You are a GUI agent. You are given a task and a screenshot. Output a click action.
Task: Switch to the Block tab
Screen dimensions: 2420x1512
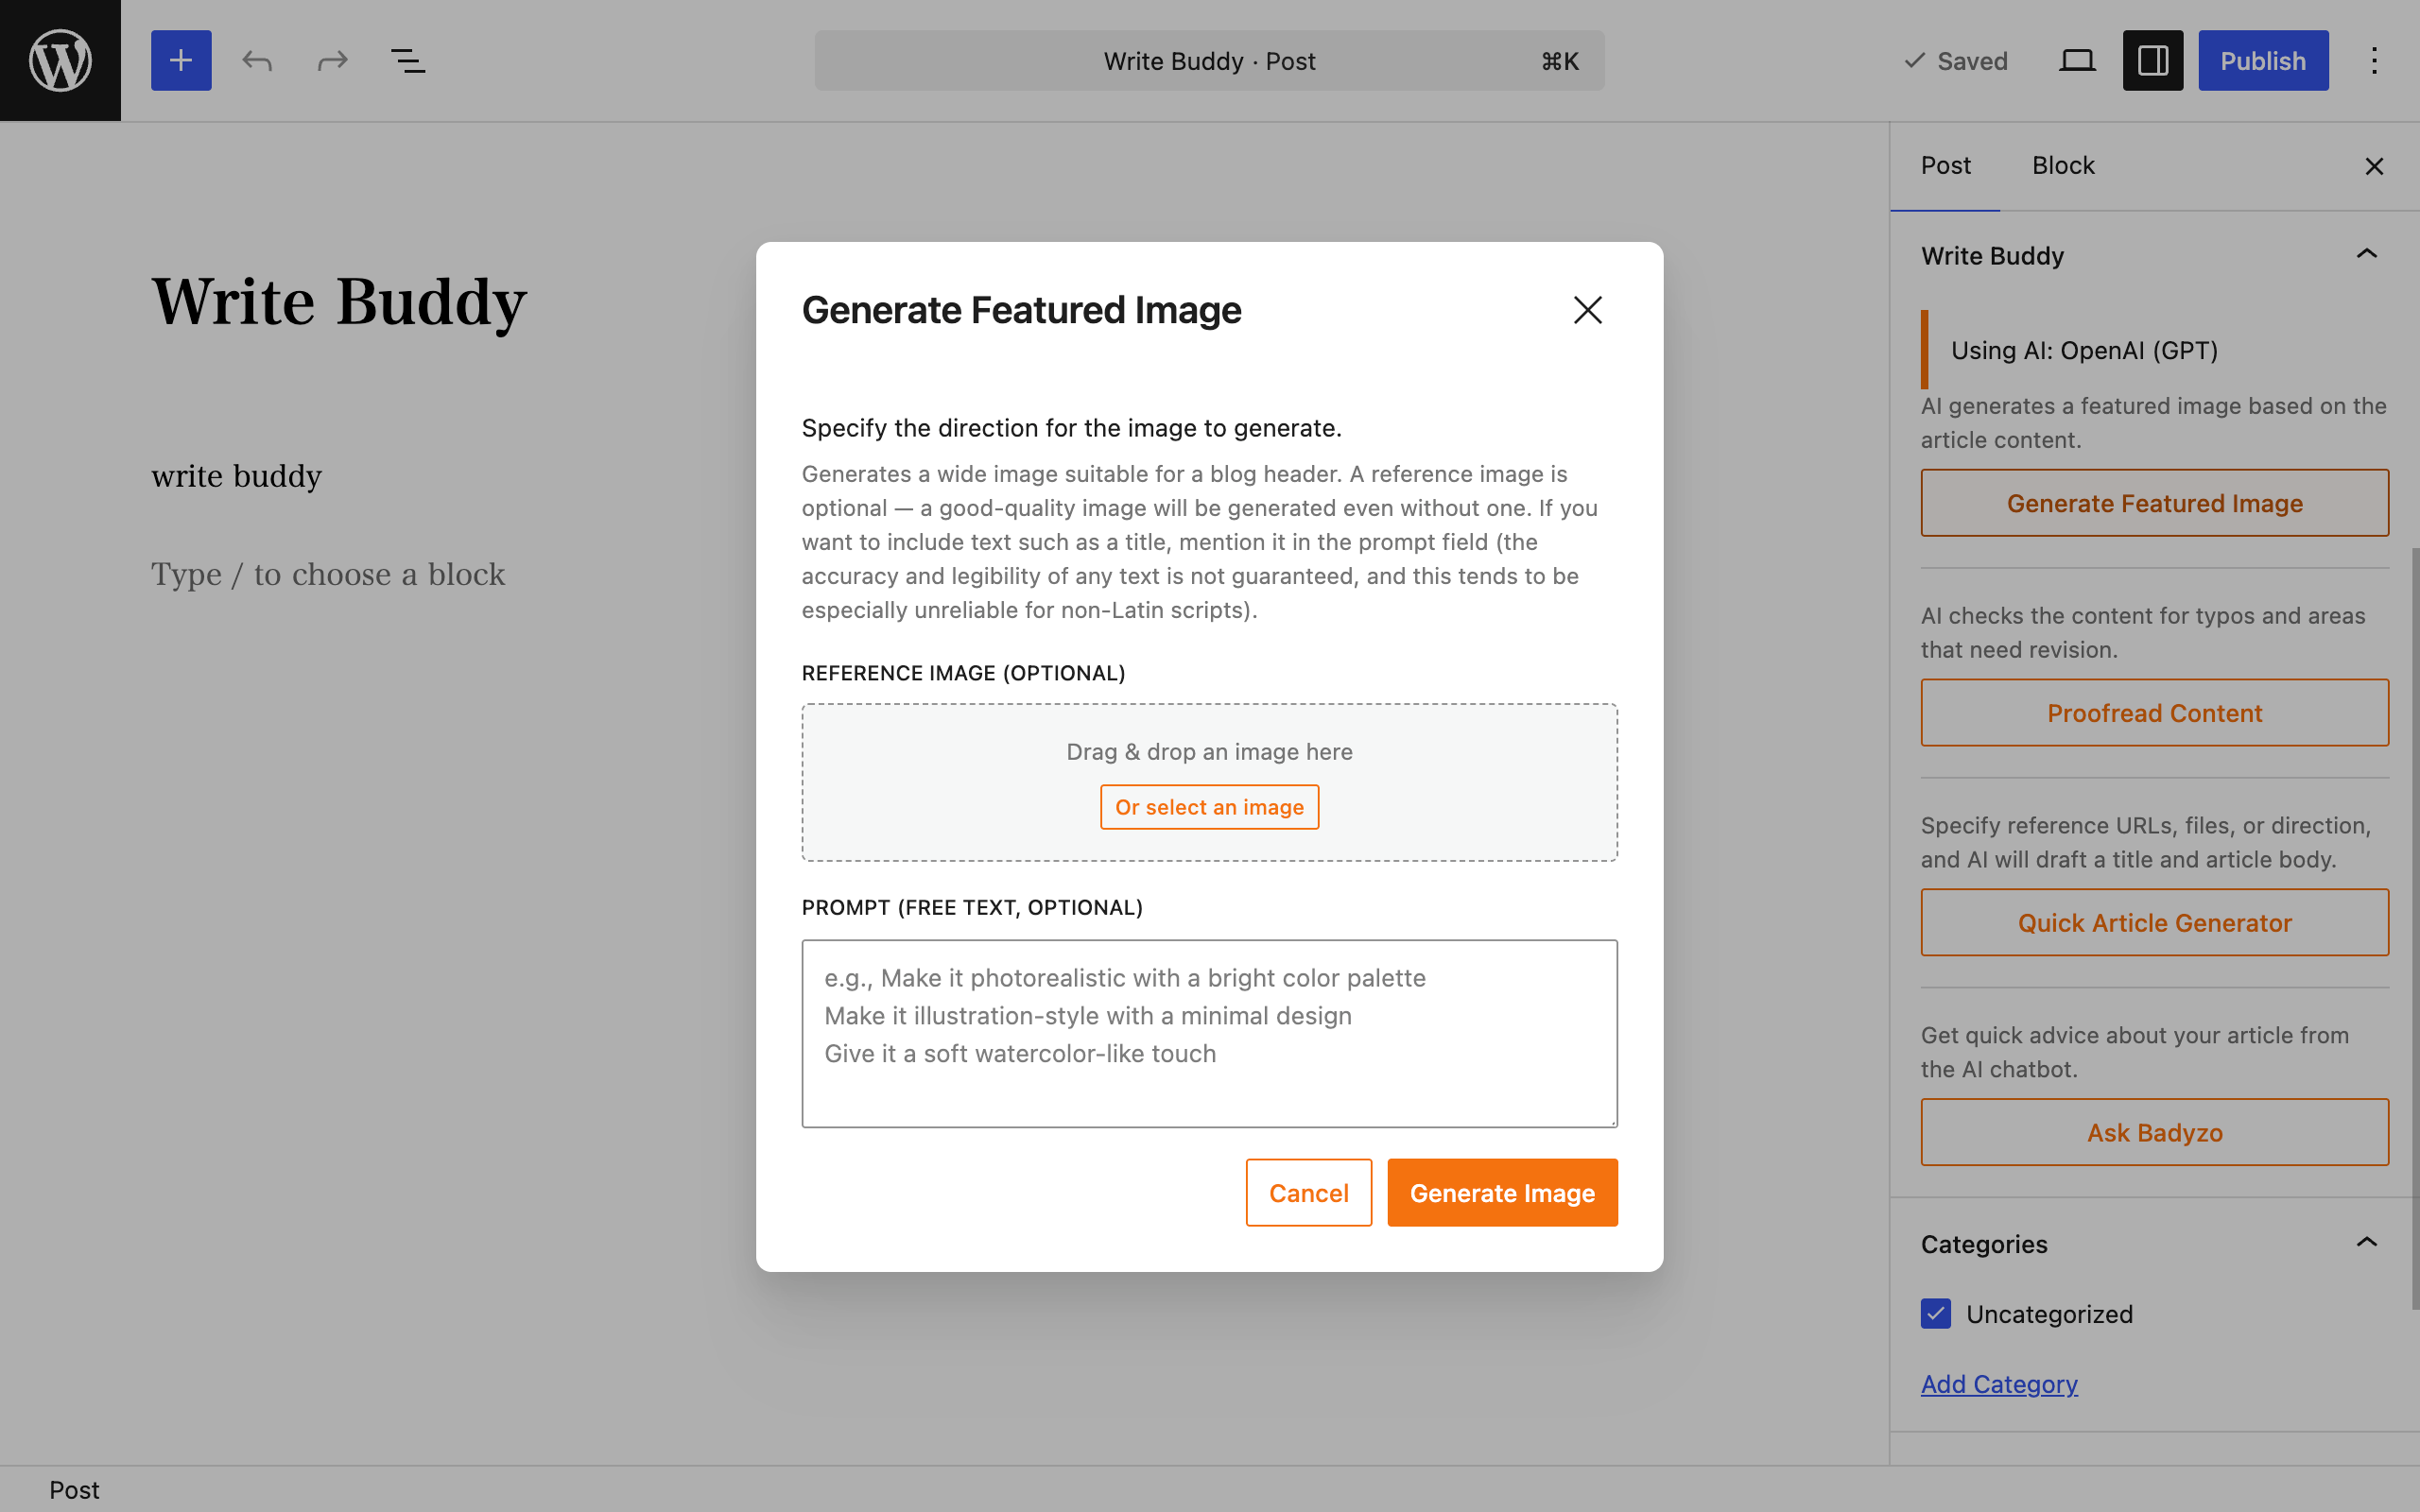click(x=2063, y=166)
